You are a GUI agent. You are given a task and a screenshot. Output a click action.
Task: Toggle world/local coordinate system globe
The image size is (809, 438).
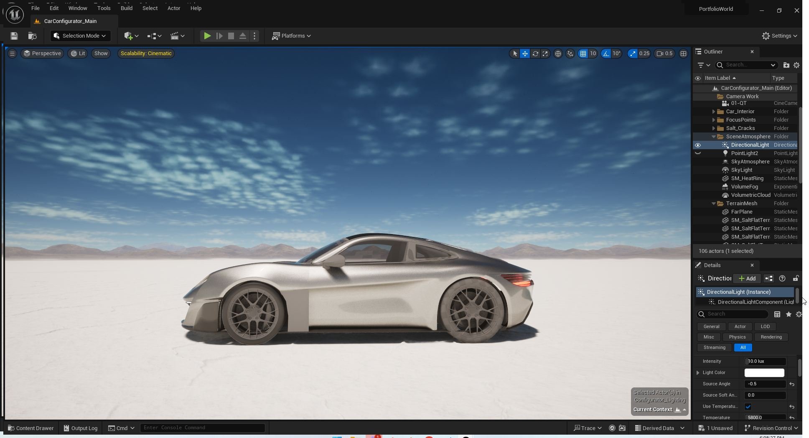coord(558,53)
